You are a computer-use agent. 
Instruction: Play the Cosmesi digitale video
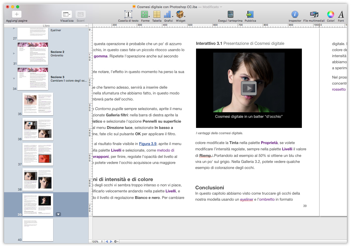(249, 88)
